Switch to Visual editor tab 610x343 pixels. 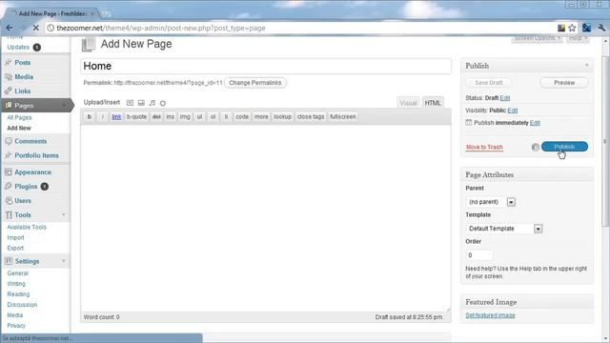(x=408, y=103)
